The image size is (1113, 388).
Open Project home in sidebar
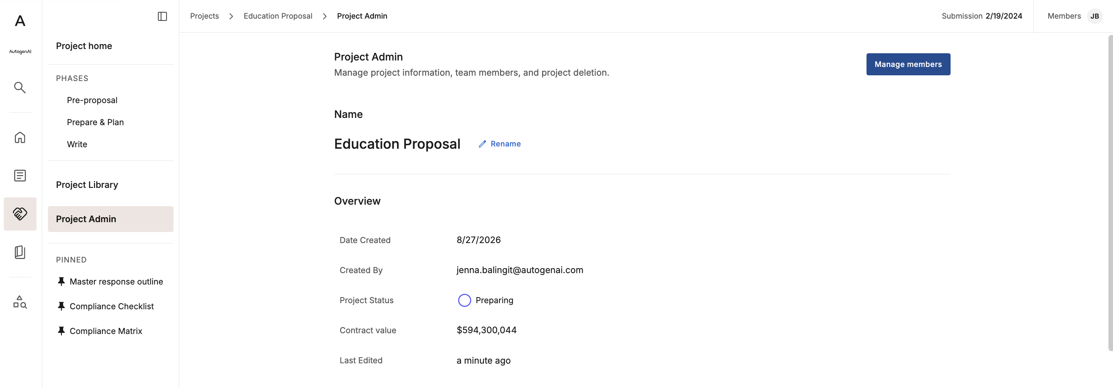coord(84,46)
